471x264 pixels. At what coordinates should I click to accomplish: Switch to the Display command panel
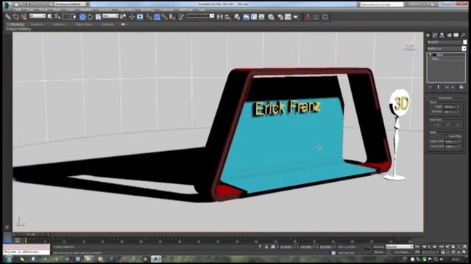[x=456, y=35]
